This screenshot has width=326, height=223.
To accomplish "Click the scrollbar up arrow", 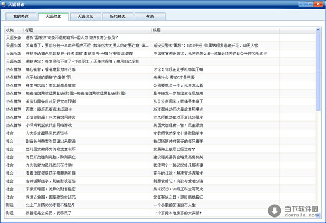I will pos(318,30).
